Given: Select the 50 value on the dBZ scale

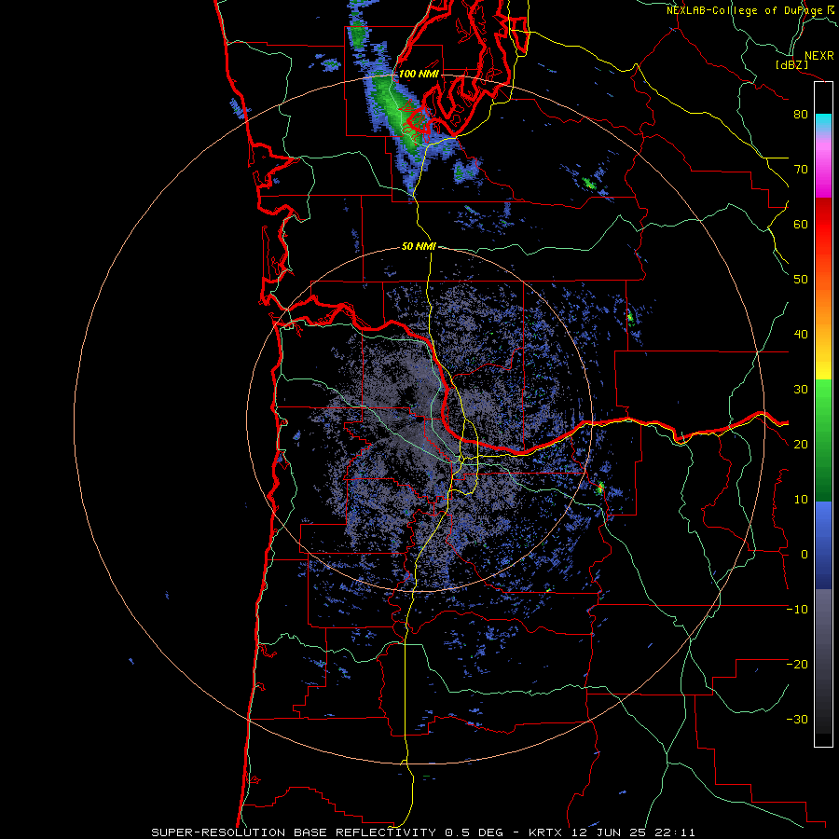Looking at the screenshot, I should [x=801, y=280].
